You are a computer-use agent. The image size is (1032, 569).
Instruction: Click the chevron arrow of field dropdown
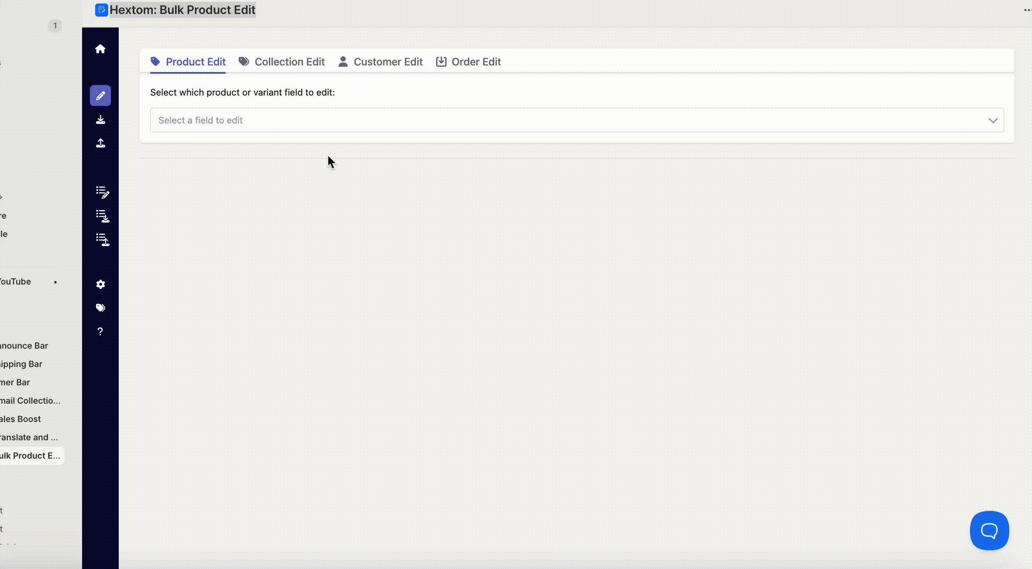pos(993,120)
